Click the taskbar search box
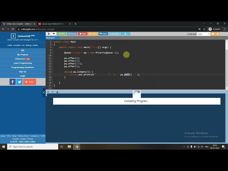The width and height of the screenshot is (228, 171). click(32, 147)
